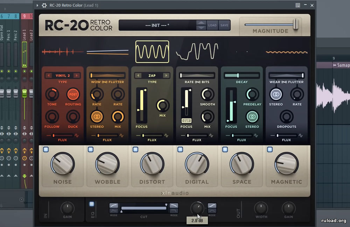Choose next distortion type after ZAP
Screen dimensions: 350x227
tap(166, 75)
